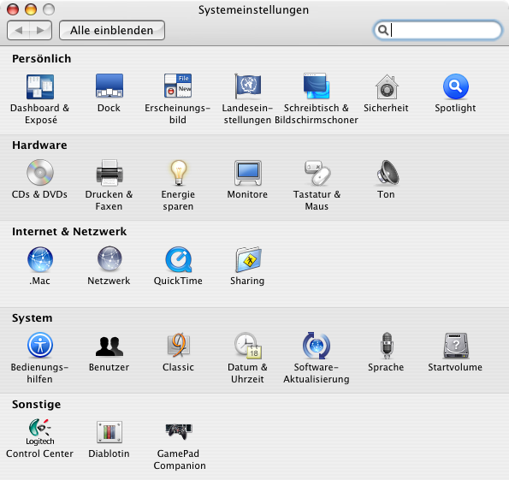Image resolution: width=509 pixels, height=480 pixels.
Task: Open the Dock preference pane
Action: coord(109,86)
